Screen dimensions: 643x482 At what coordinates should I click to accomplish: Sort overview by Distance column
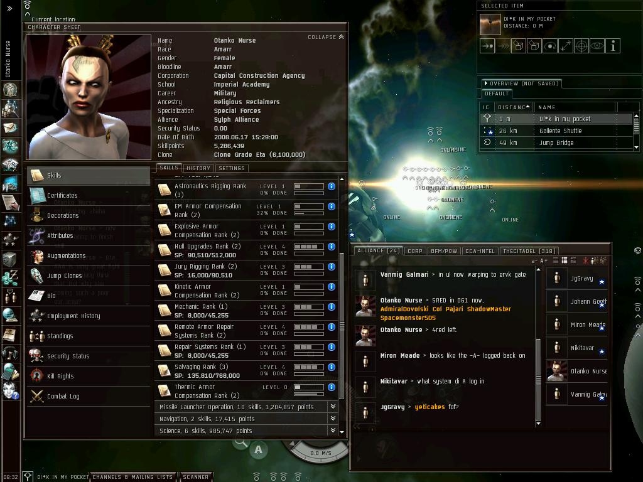click(x=514, y=107)
